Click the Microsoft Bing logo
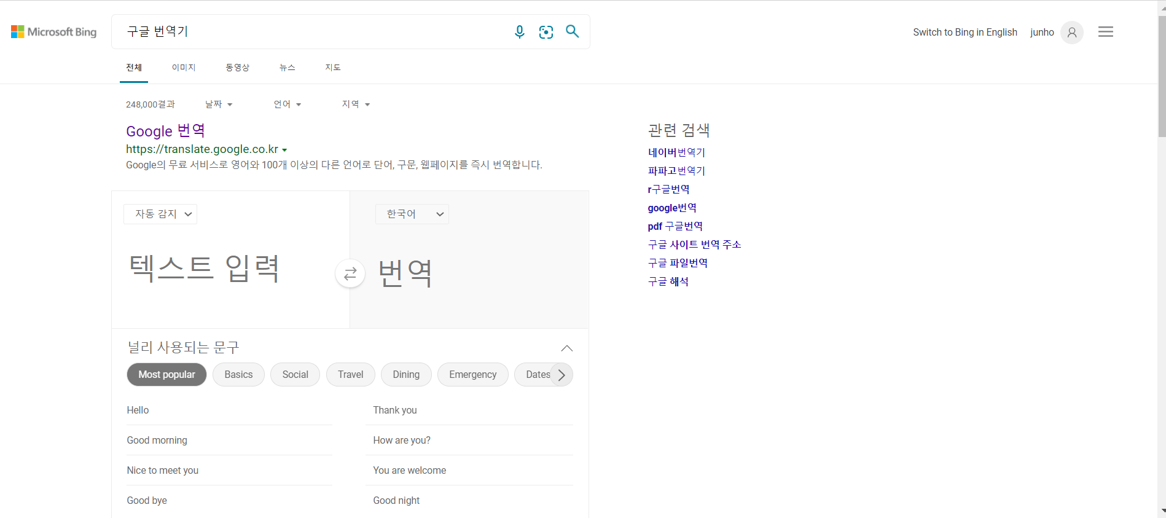The height and width of the screenshot is (518, 1166). coord(54,32)
